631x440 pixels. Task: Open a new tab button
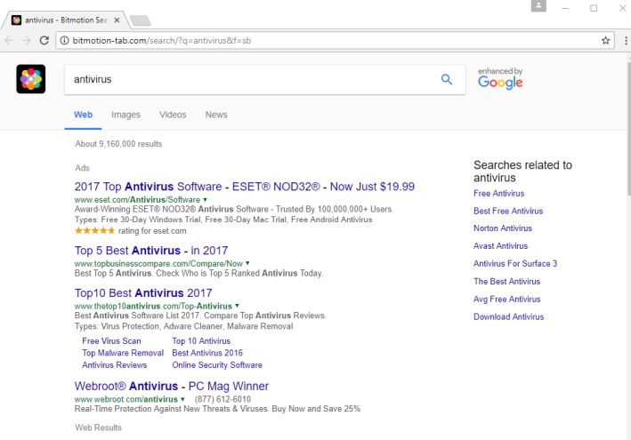[x=141, y=20]
